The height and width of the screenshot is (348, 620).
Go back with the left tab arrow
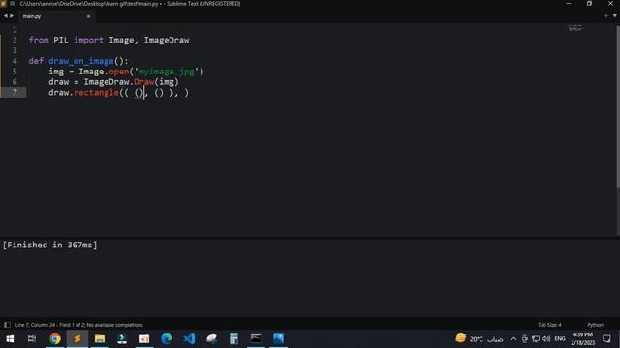[6, 16]
